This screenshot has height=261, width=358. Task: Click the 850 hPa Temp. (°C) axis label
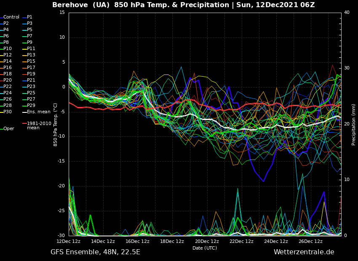[x=56, y=125]
